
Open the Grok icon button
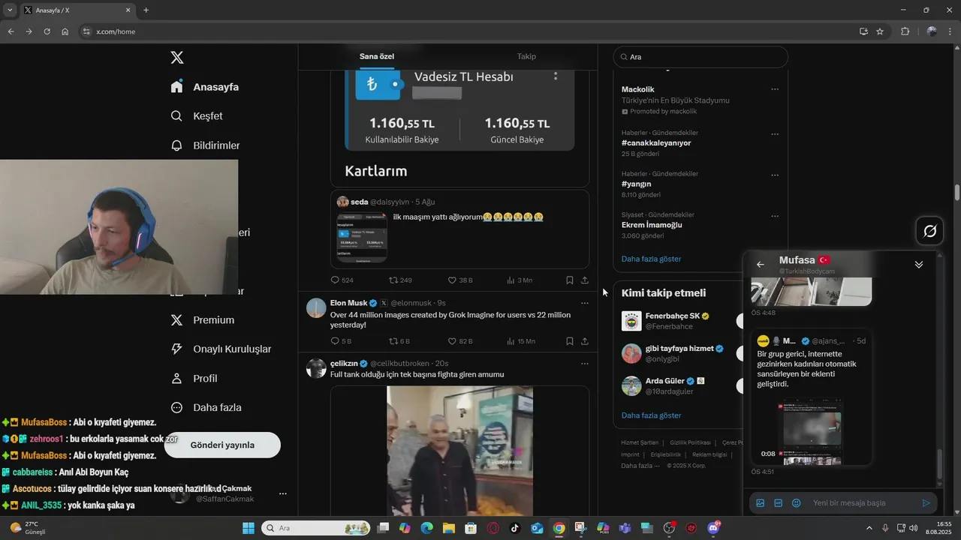pos(929,231)
